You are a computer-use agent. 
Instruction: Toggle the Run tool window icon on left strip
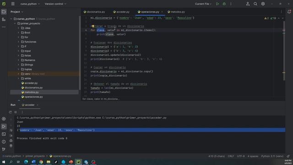click(4, 126)
